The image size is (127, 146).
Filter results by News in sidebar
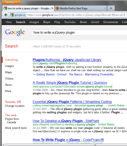(x=8, y=85)
